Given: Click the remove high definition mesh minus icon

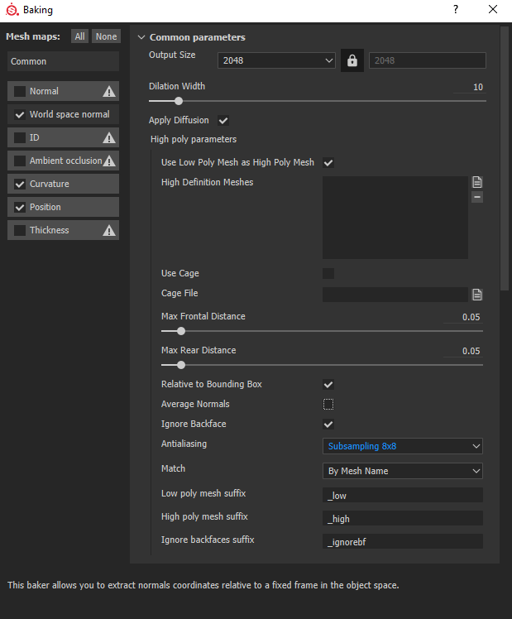Looking at the screenshot, I should point(477,197).
